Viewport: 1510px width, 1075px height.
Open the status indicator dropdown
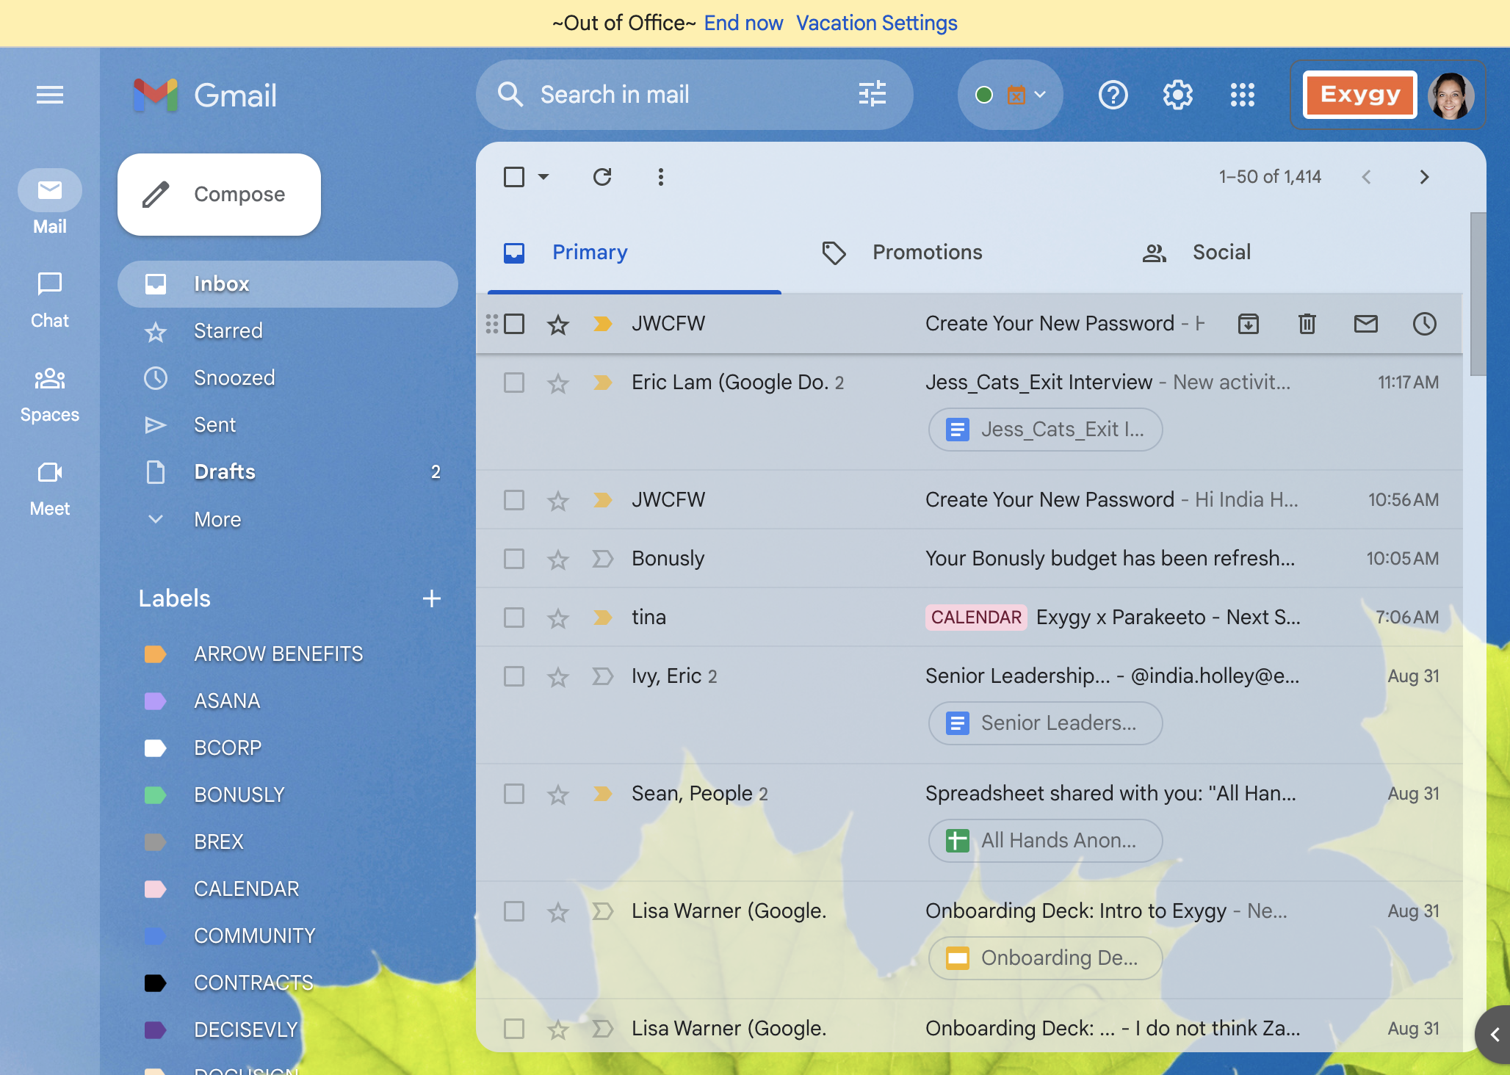point(1010,95)
